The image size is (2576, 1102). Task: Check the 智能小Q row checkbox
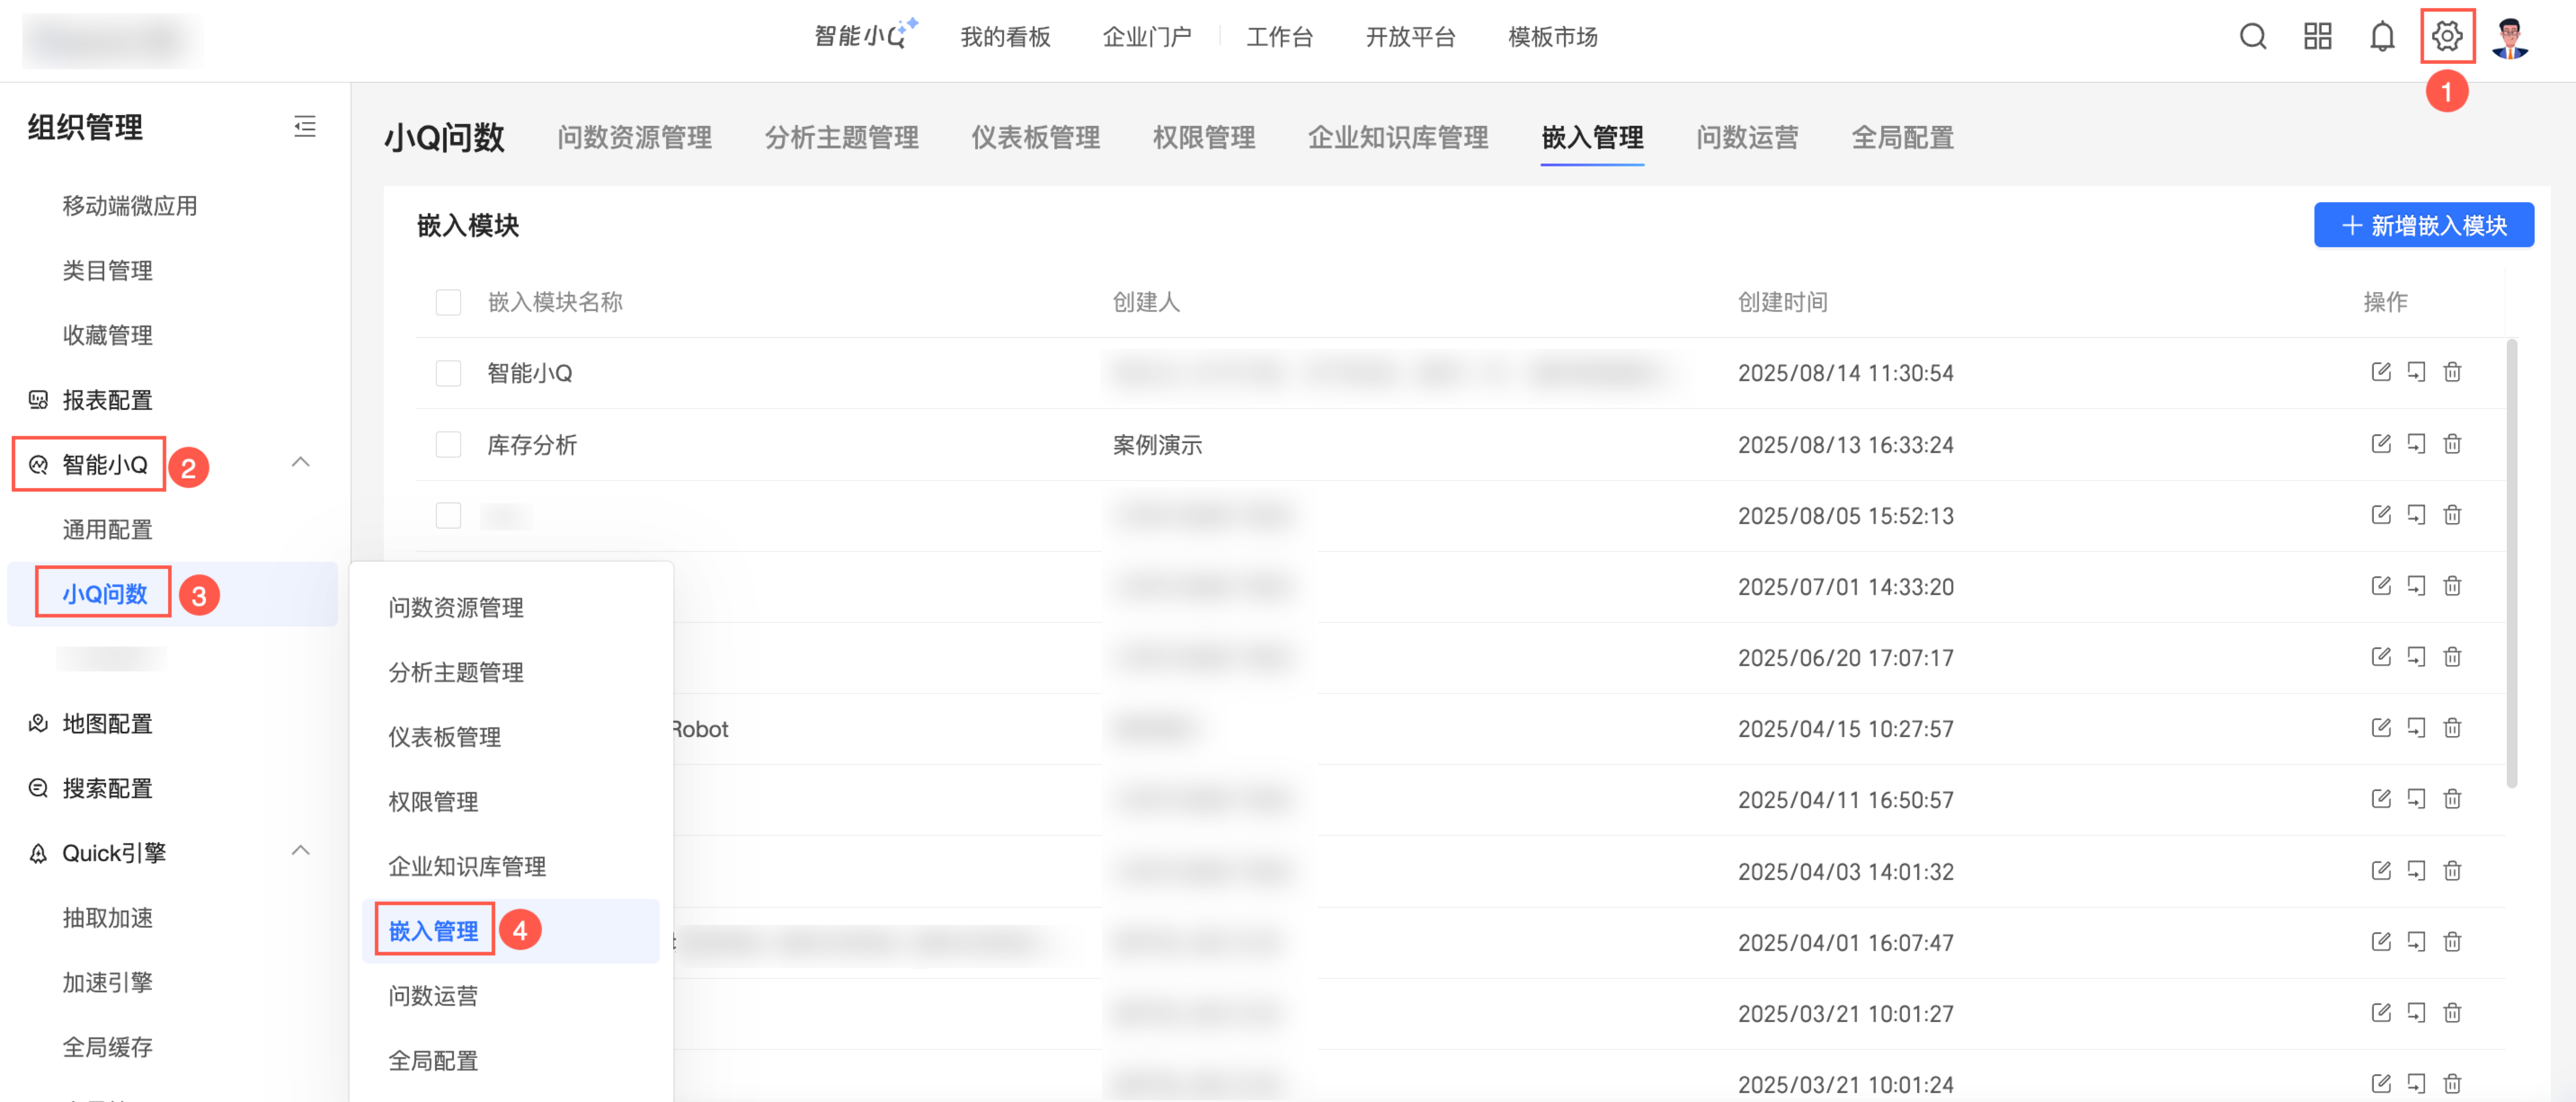pos(448,373)
